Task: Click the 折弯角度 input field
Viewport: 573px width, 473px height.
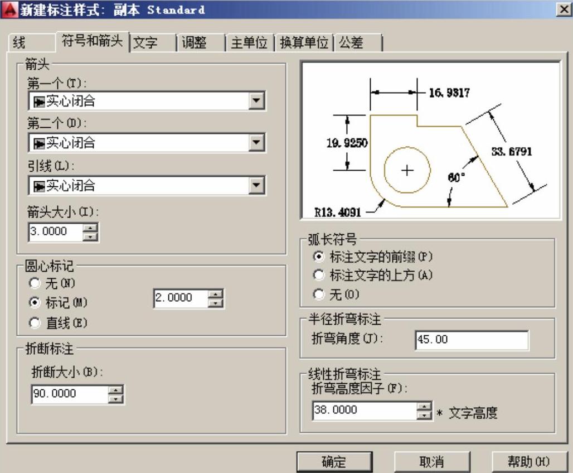Action: [x=472, y=340]
